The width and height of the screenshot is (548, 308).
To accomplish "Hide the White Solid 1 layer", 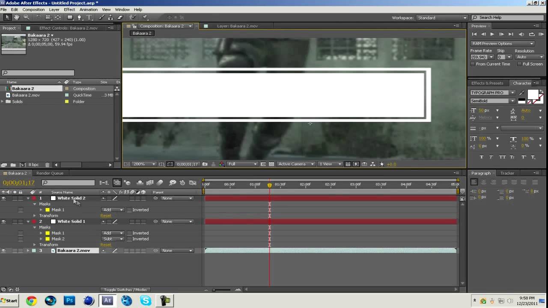I will 4,222.
